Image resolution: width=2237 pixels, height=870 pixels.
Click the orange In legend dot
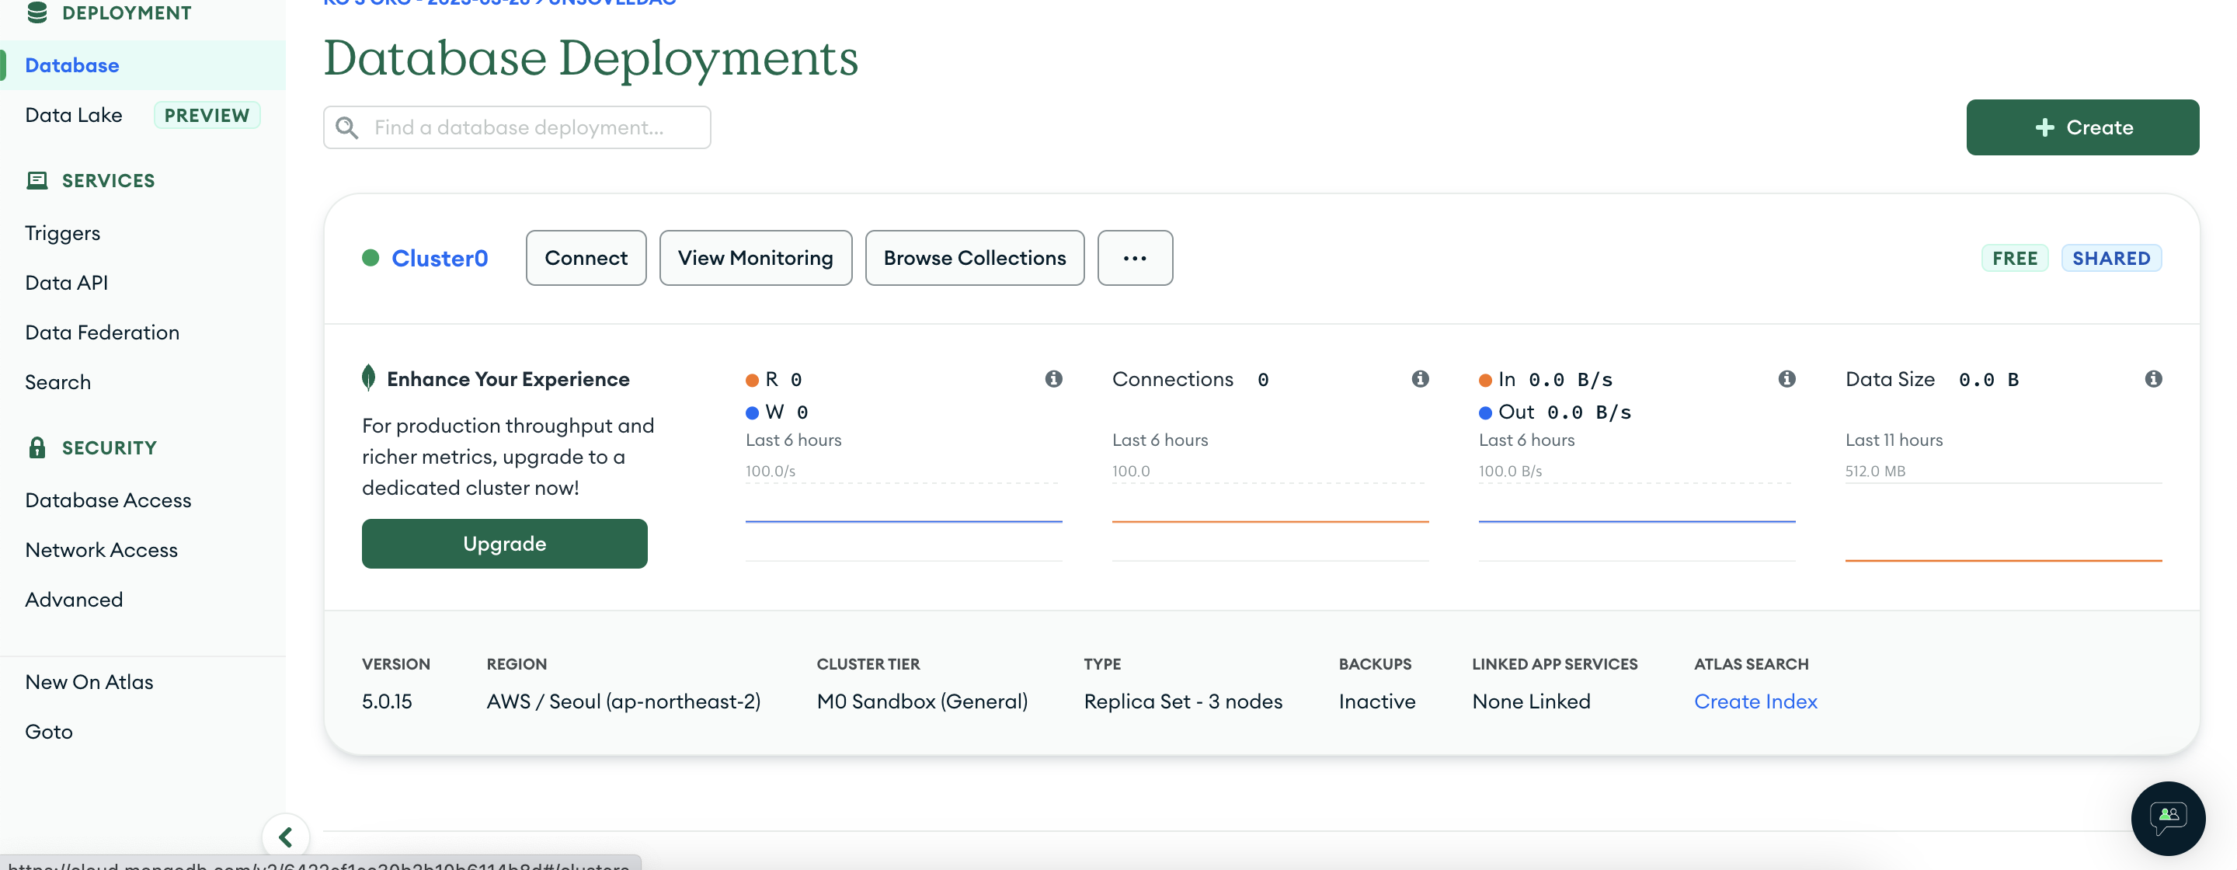coord(1485,381)
